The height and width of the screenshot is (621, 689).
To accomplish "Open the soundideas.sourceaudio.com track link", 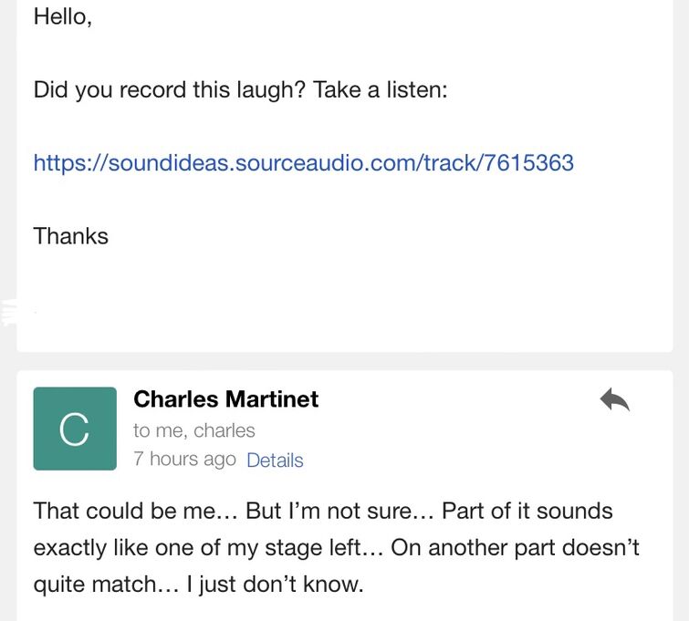I will pos(303,163).
